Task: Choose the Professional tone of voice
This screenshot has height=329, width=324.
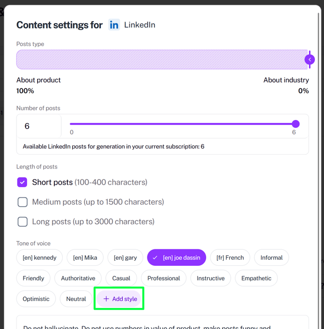Action: tap(164, 278)
